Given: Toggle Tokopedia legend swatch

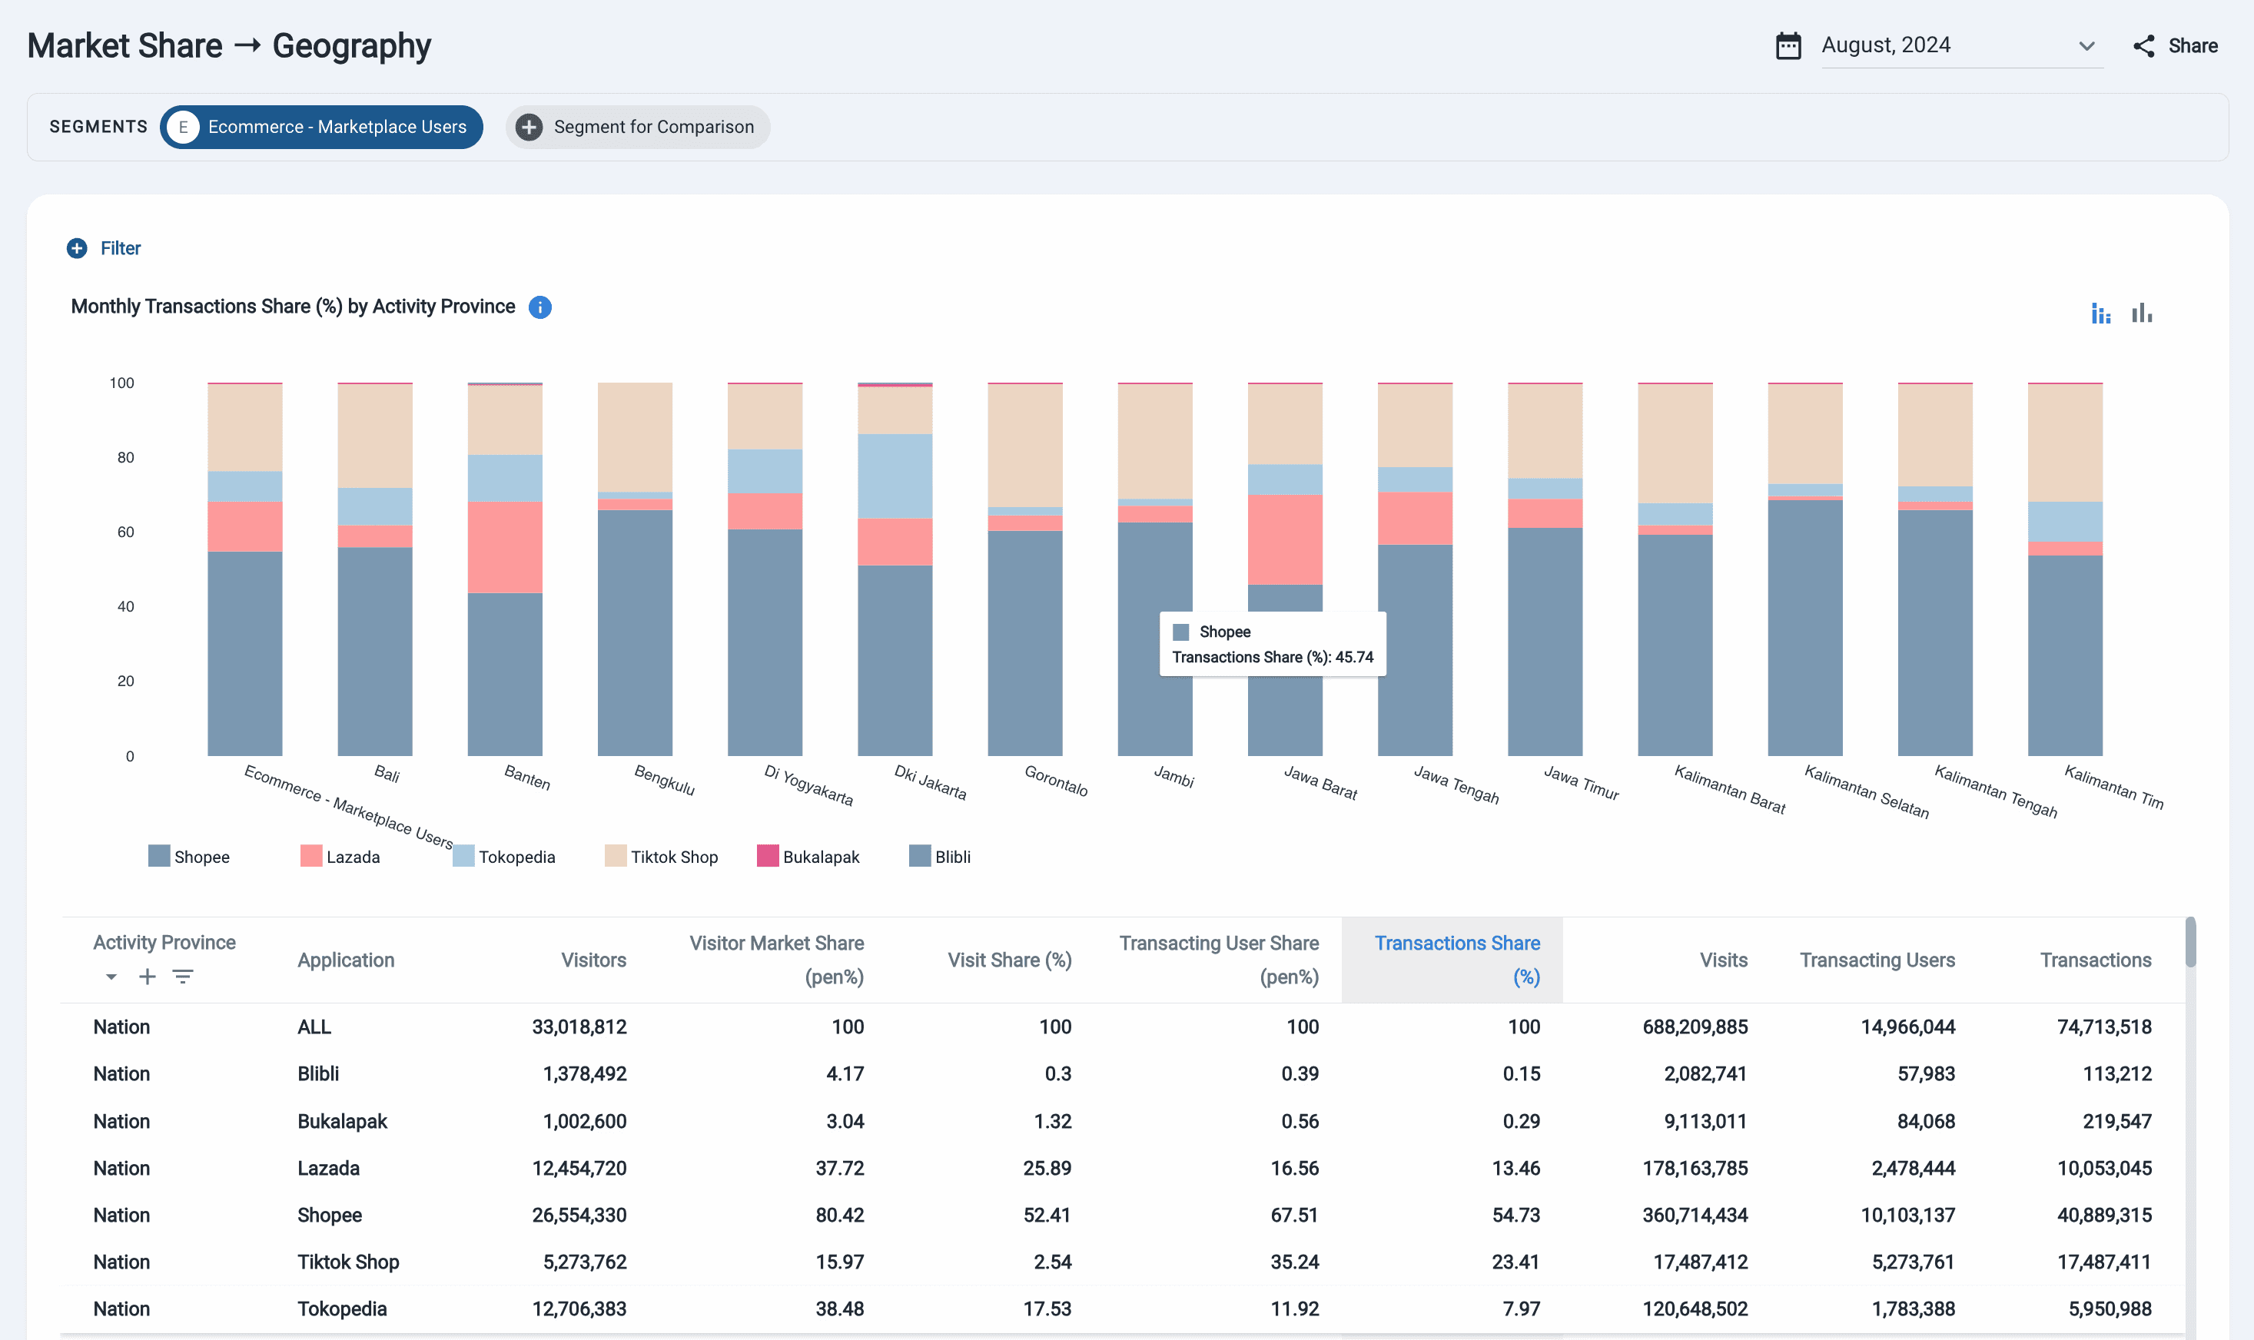Looking at the screenshot, I should click(x=463, y=856).
